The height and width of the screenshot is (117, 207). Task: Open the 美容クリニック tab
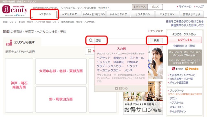(191, 14)
